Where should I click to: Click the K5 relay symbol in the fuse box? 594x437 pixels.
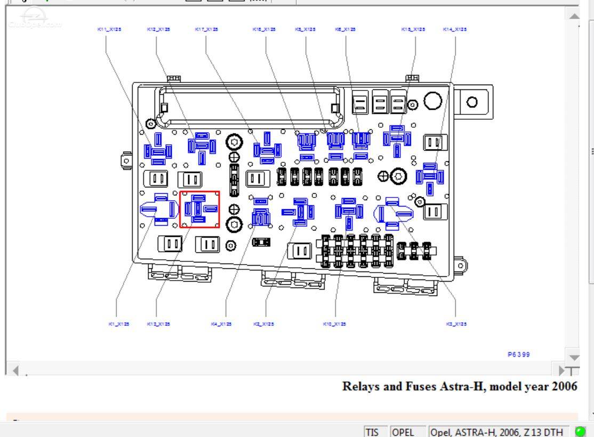pyautogui.click(x=335, y=146)
